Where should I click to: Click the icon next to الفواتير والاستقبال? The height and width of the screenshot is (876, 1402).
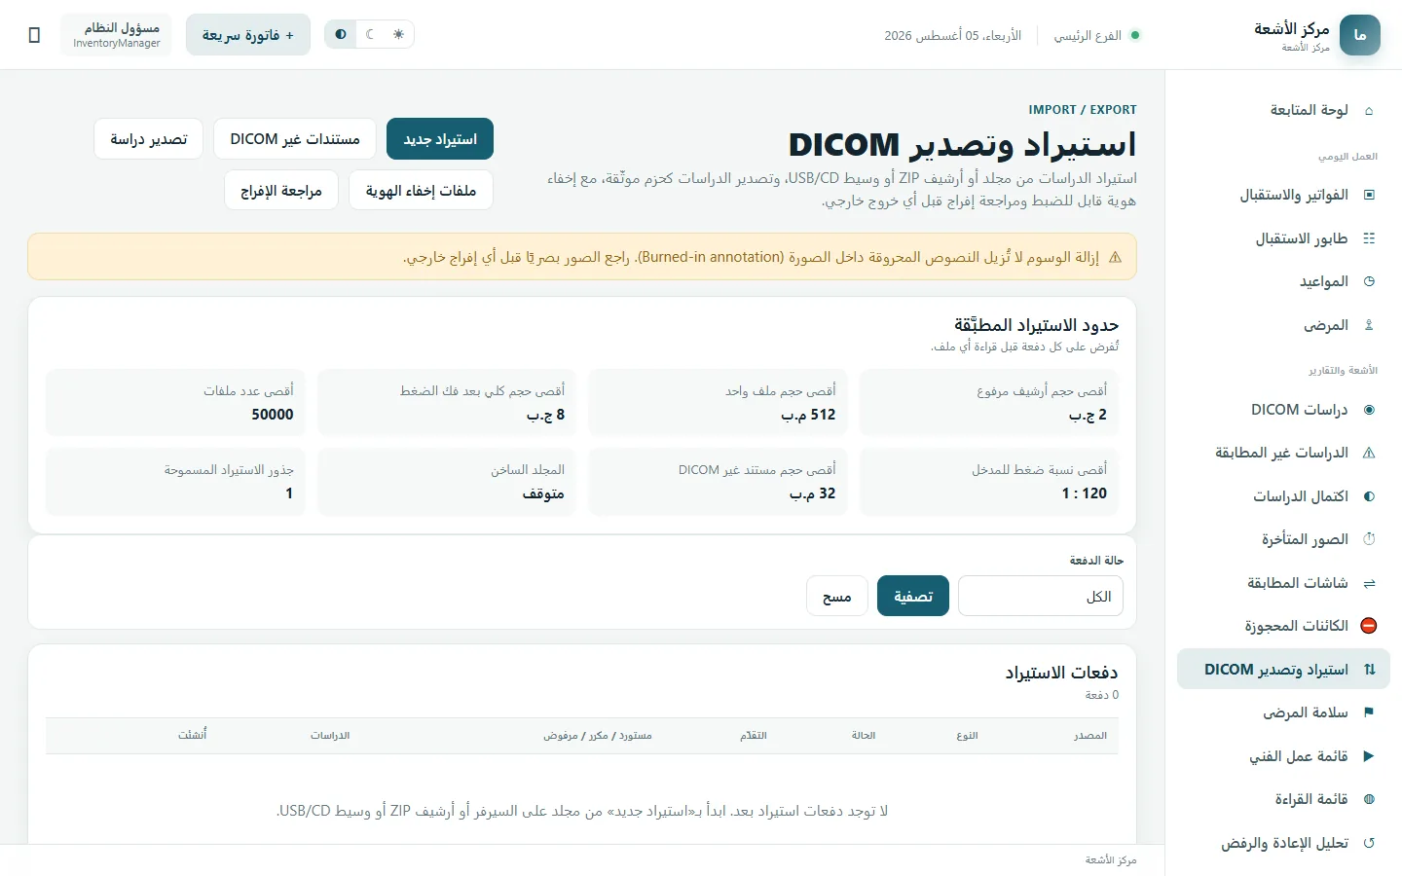(1369, 196)
